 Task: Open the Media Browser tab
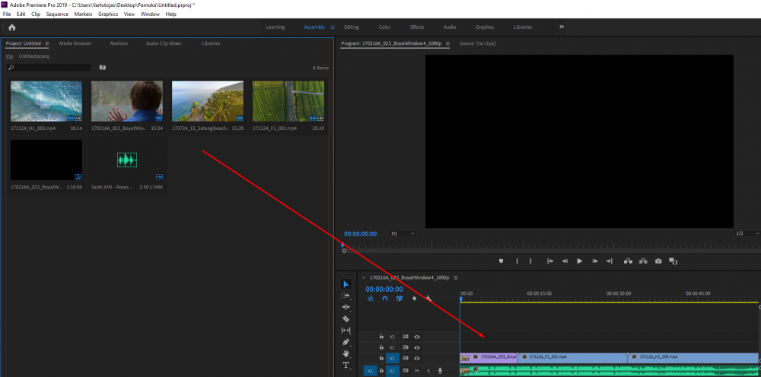(75, 43)
